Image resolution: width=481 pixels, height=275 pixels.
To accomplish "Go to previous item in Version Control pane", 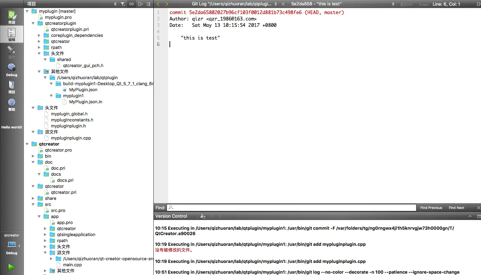I will point(212,216).
